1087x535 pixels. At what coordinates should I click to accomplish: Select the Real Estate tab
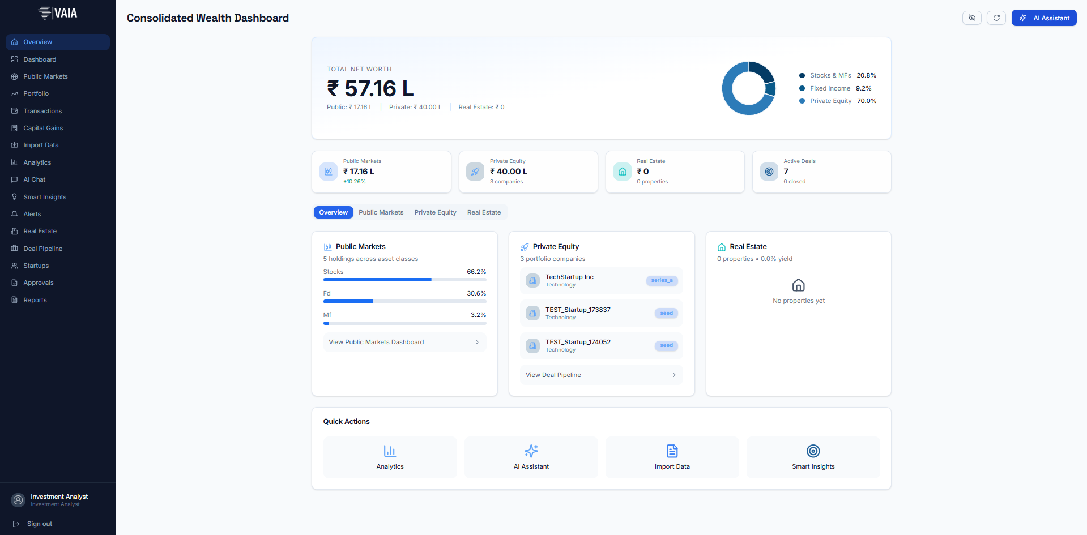484,213
